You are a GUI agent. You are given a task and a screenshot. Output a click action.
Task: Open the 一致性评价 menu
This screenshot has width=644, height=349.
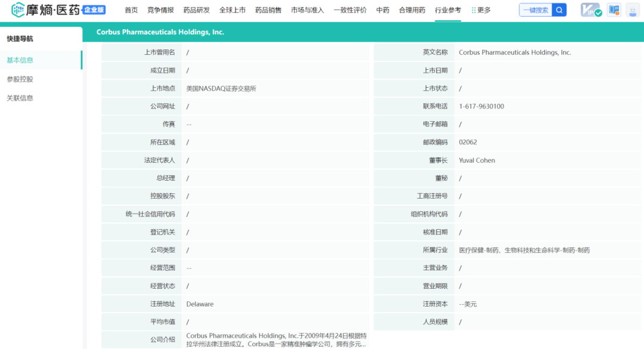coord(350,10)
